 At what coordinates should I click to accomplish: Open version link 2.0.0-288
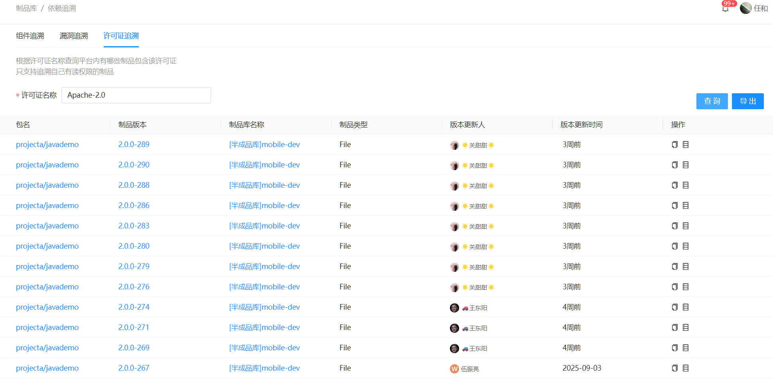[134, 185]
